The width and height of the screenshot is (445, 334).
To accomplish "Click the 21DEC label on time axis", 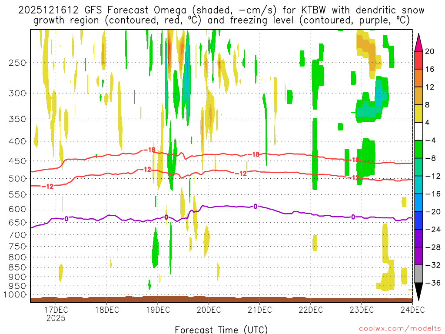I will point(260,310).
